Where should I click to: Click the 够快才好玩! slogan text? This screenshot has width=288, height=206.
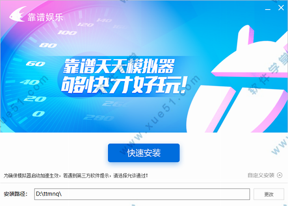pos(124,85)
